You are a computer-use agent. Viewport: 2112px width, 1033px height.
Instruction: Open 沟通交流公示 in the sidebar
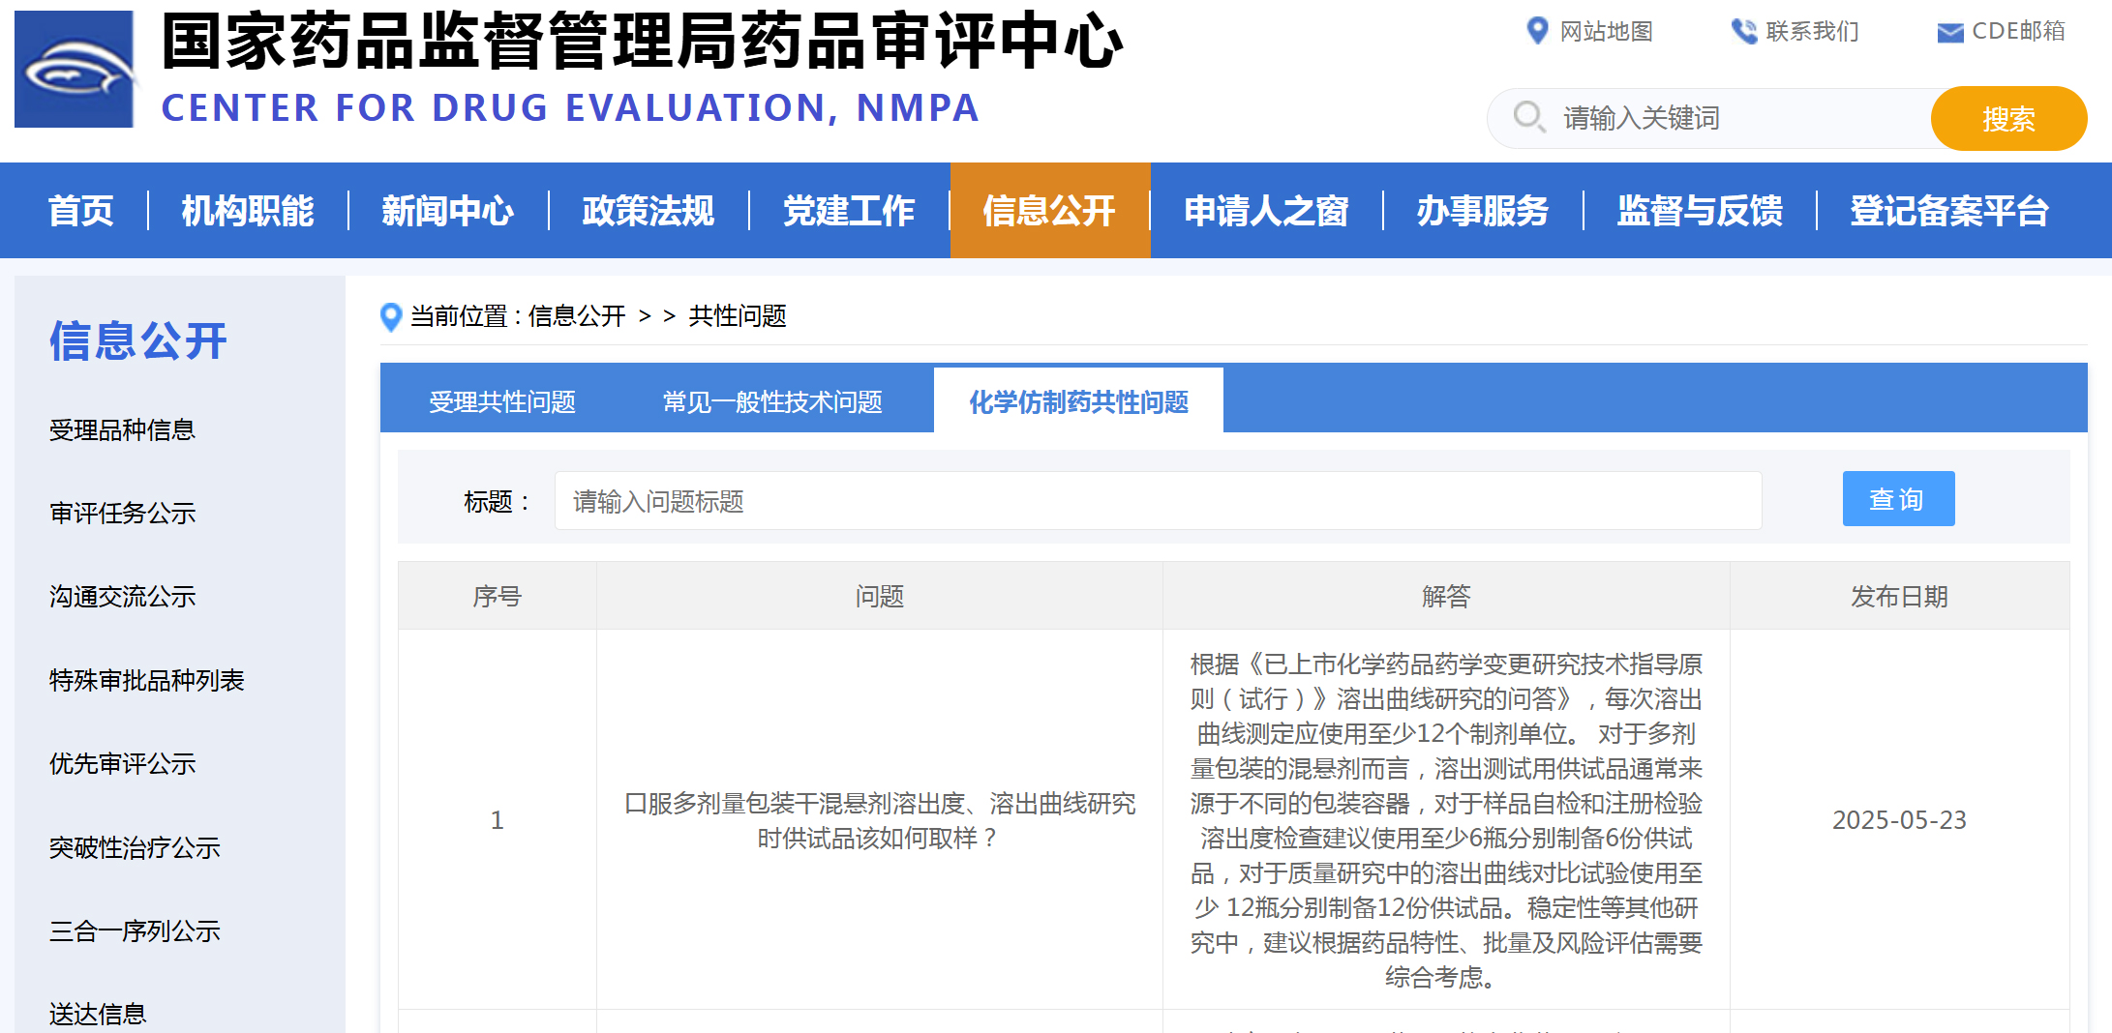tap(122, 597)
